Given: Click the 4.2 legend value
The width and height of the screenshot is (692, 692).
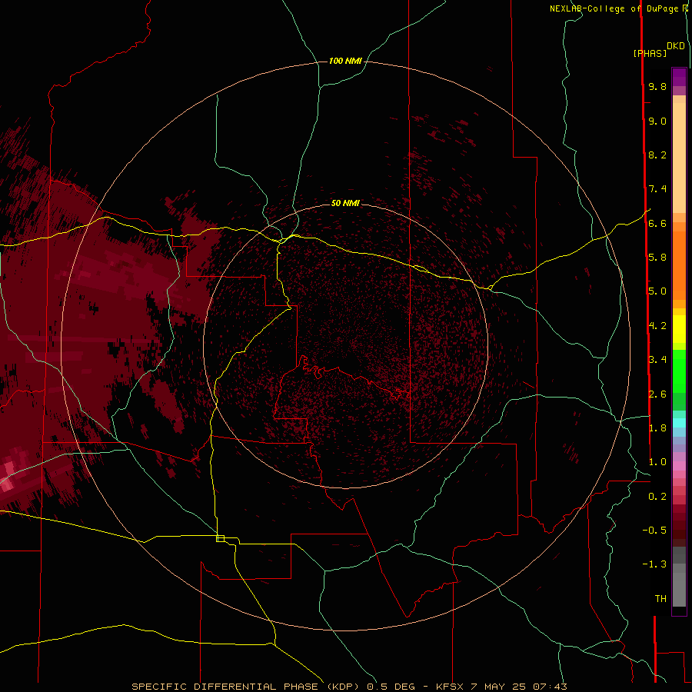Looking at the screenshot, I should pos(657,326).
